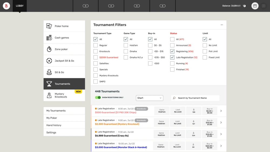The height and width of the screenshot is (152, 270).
Task: Add a table in the third plus slot
Action: 137,6
